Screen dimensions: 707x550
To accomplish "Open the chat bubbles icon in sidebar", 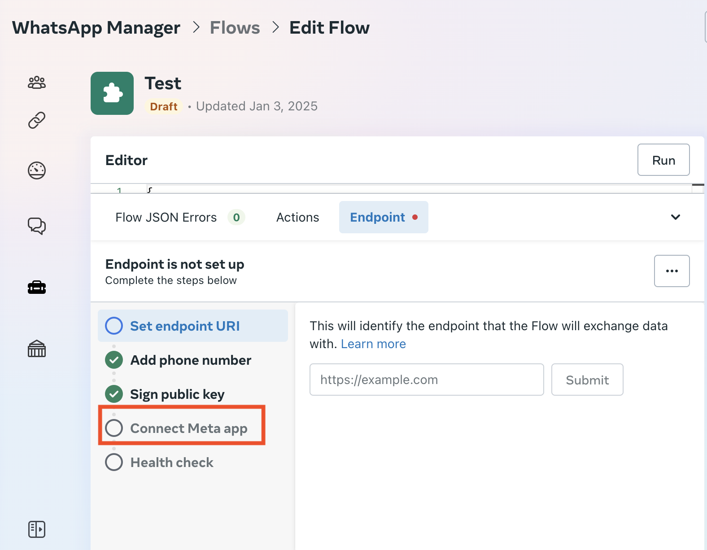I will 37,226.
